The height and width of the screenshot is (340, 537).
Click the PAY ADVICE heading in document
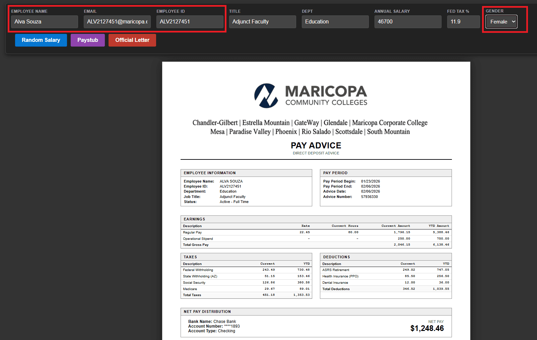[x=316, y=145]
